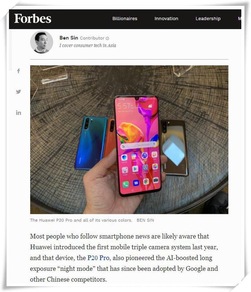Follow the P20 Pro hyperlink

98,258
